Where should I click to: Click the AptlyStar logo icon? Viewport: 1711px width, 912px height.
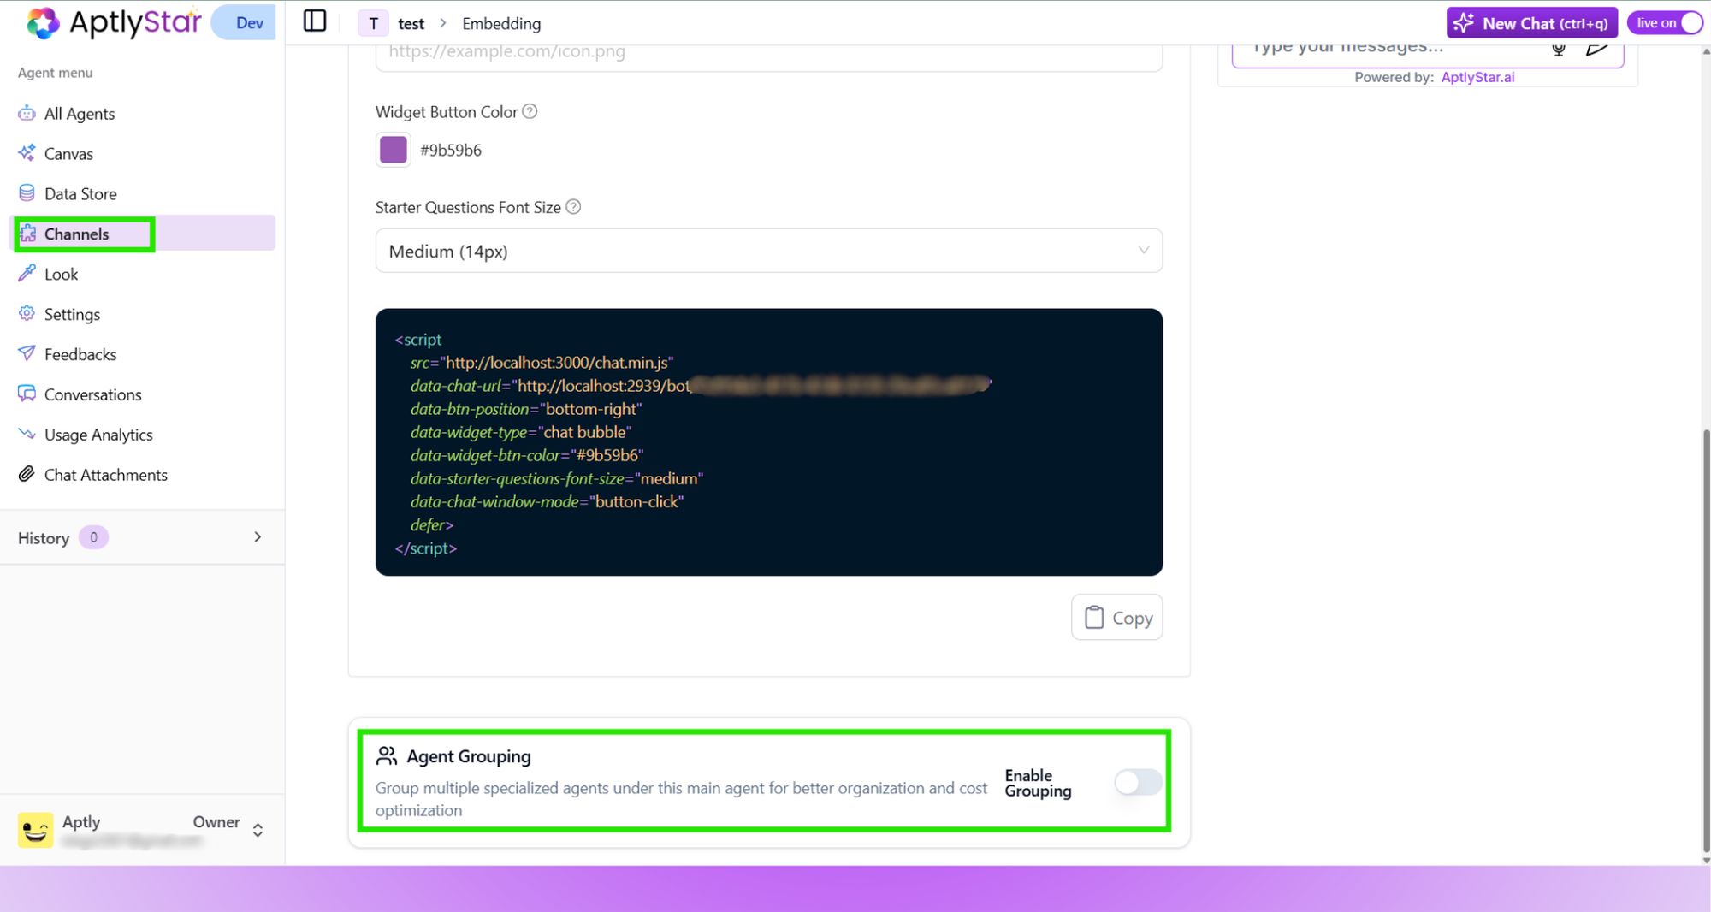pos(42,23)
